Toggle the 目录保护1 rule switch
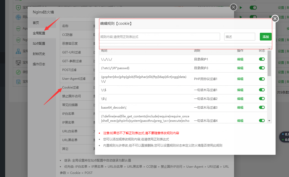Viewport: 289px width, 177px height. point(262,59)
